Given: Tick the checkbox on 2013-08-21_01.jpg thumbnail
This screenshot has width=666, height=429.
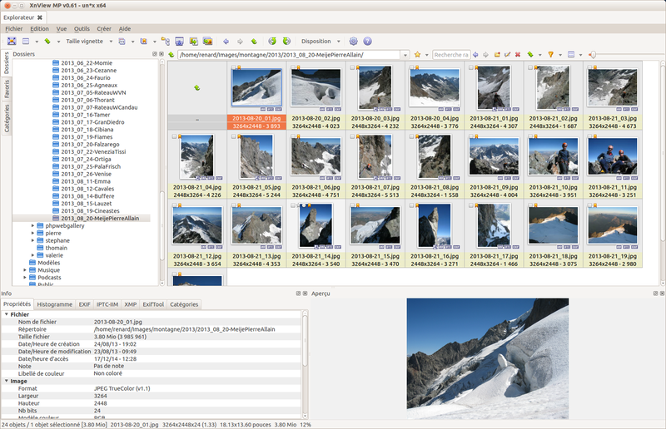Looking at the screenshot, I should (x=471, y=67).
